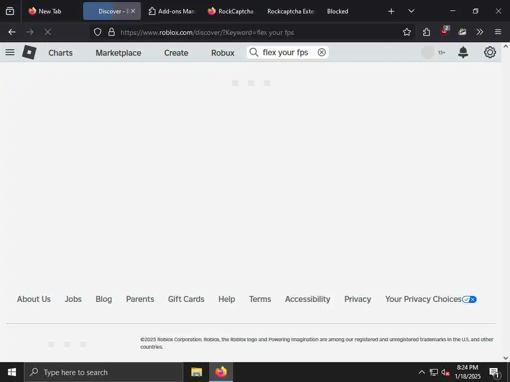The width and height of the screenshot is (510, 382).
Task: Open the About Us link
Action: 34,299
